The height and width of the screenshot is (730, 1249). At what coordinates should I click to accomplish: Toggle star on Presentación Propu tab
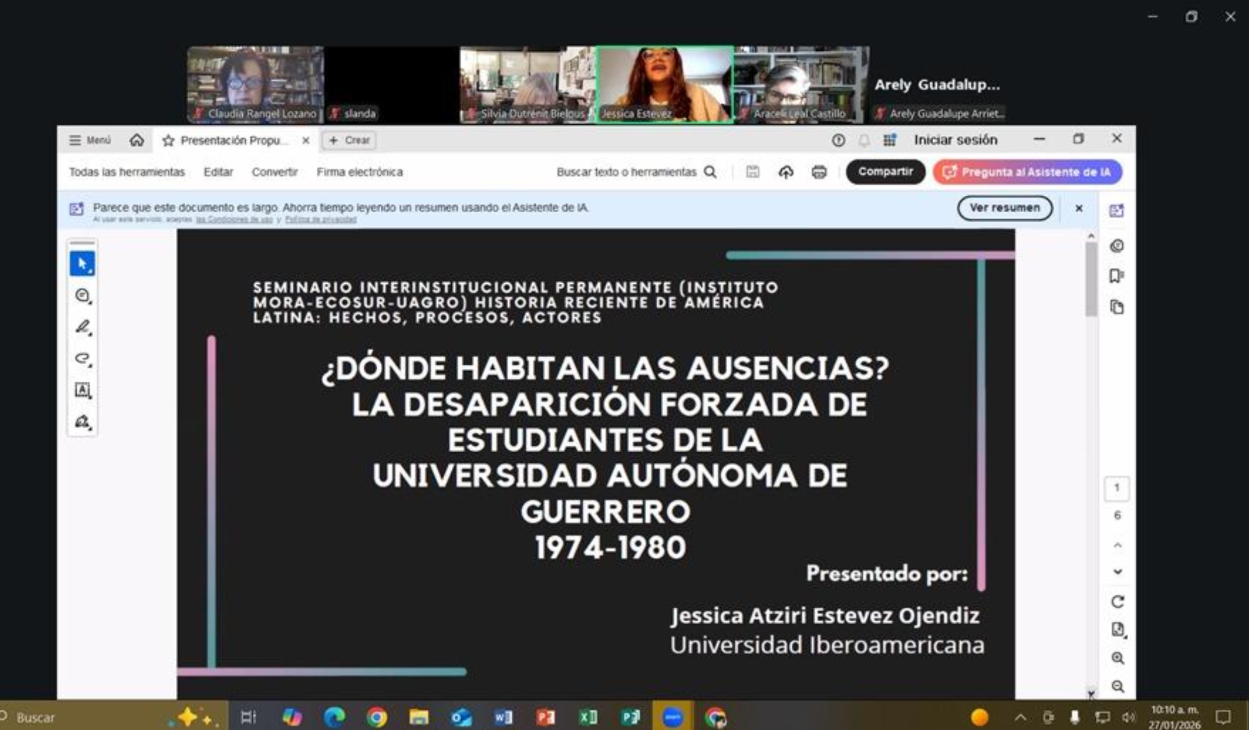(x=168, y=140)
